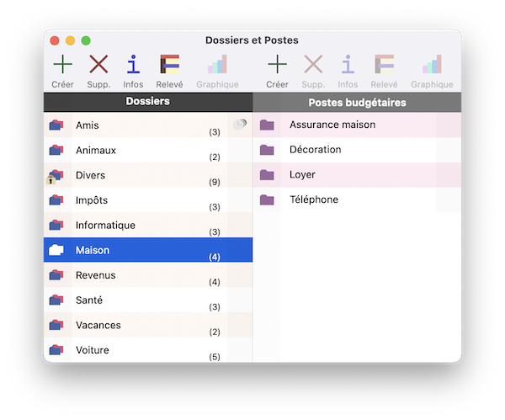The height and width of the screenshot is (420, 505).
Task: Click the Dossiers column header
Action: coord(148,102)
